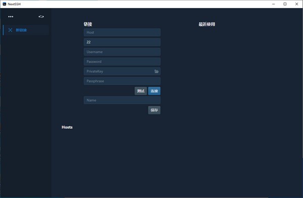Close the NextSSH window
The image size is (303, 198).
(x=296, y=4)
